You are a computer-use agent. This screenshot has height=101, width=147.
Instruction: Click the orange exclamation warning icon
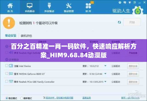click(9, 23)
